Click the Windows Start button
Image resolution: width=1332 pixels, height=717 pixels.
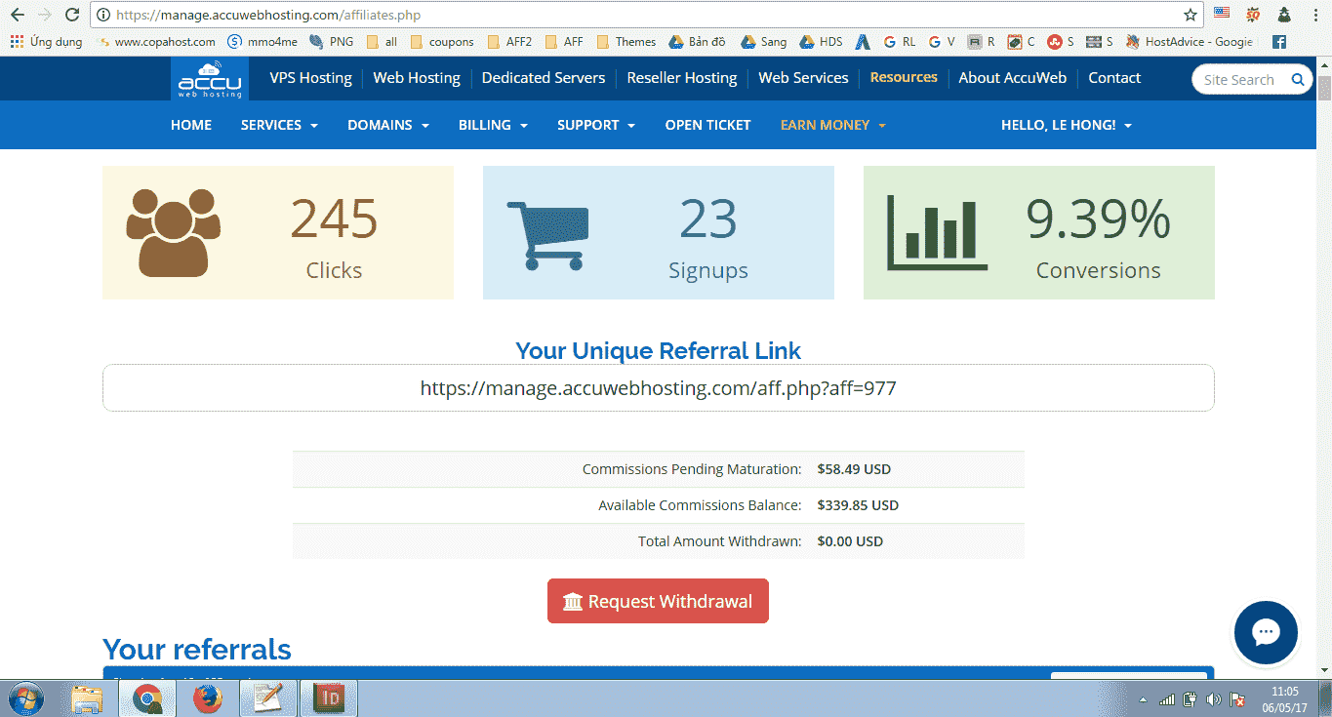[x=26, y=698]
